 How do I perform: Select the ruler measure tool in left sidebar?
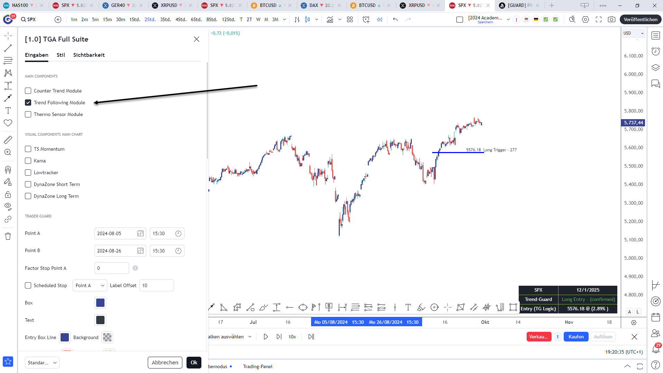[x=8, y=140]
